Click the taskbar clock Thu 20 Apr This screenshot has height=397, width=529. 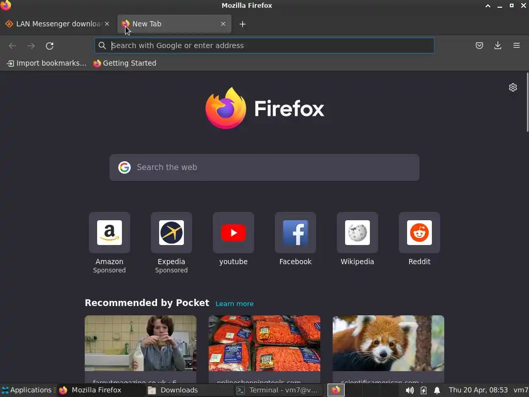pos(478,390)
